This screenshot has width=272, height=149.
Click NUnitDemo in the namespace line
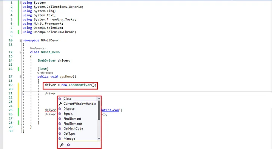(x=49, y=40)
